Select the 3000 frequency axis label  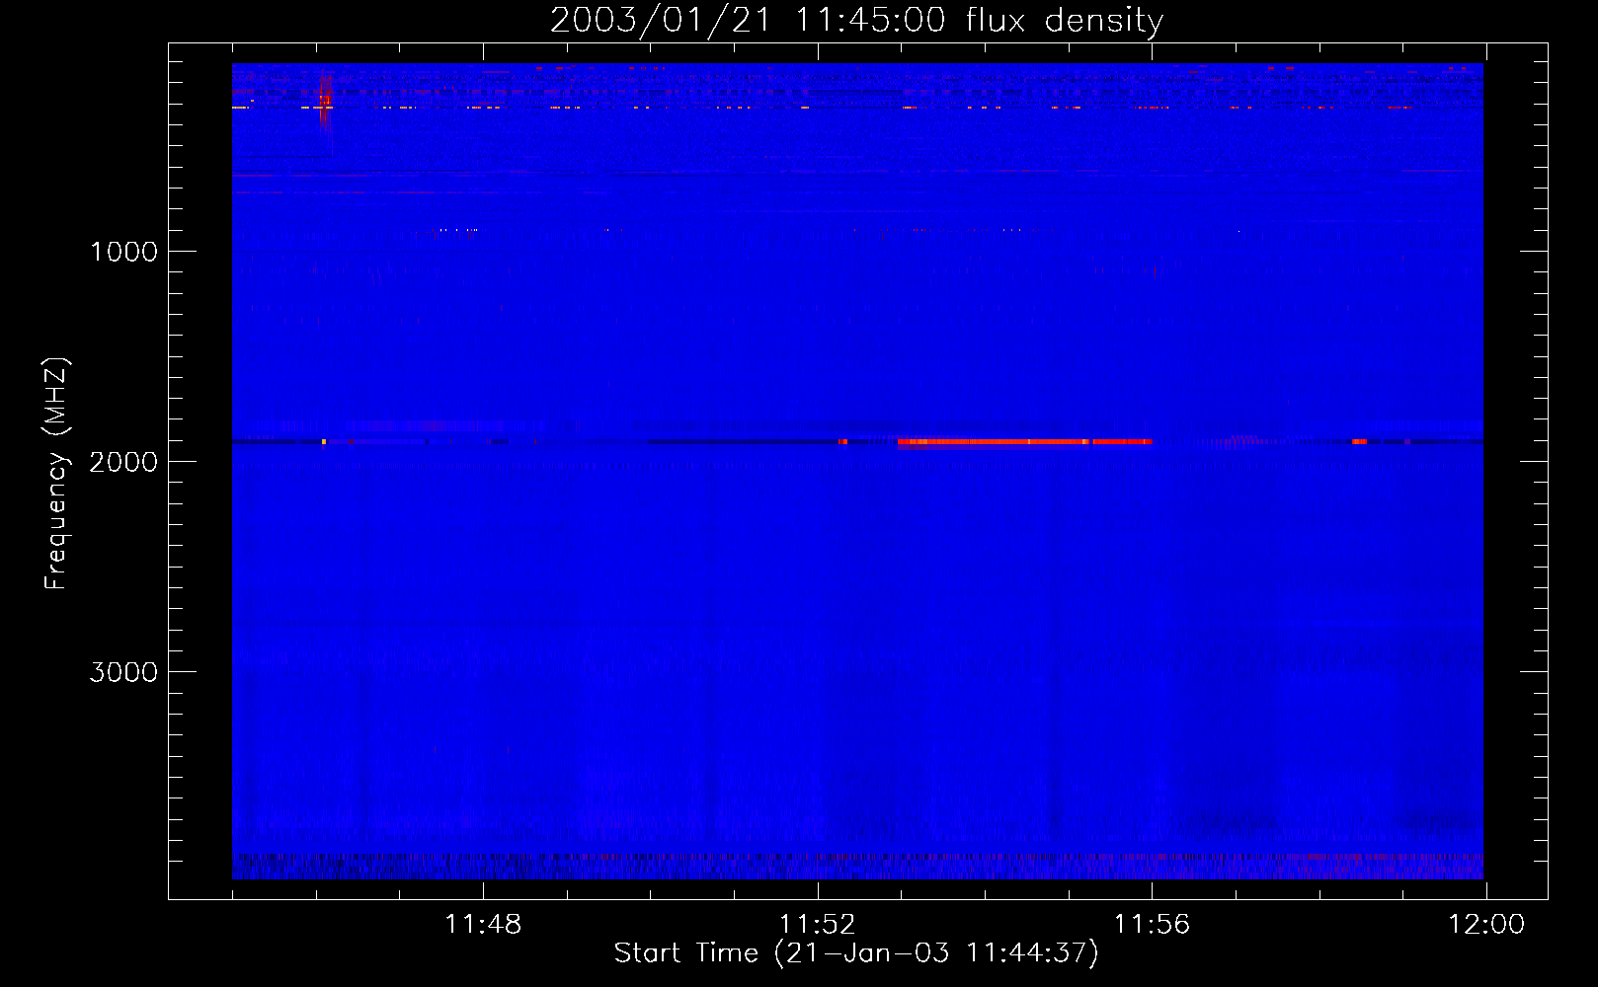click(x=123, y=672)
